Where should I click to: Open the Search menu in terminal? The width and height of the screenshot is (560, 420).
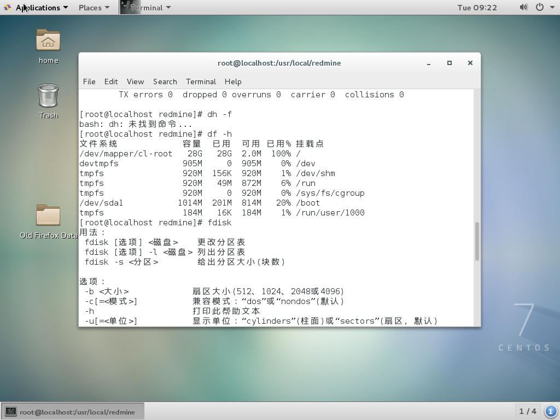pyautogui.click(x=165, y=81)
